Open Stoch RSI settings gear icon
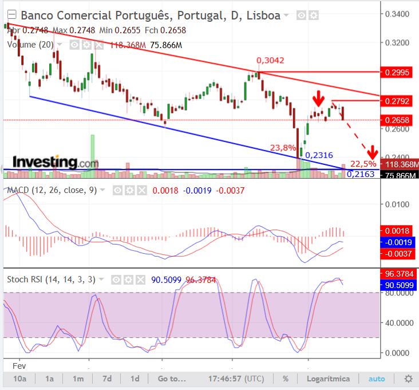419x390 pixels. click(x=128, y=280)
